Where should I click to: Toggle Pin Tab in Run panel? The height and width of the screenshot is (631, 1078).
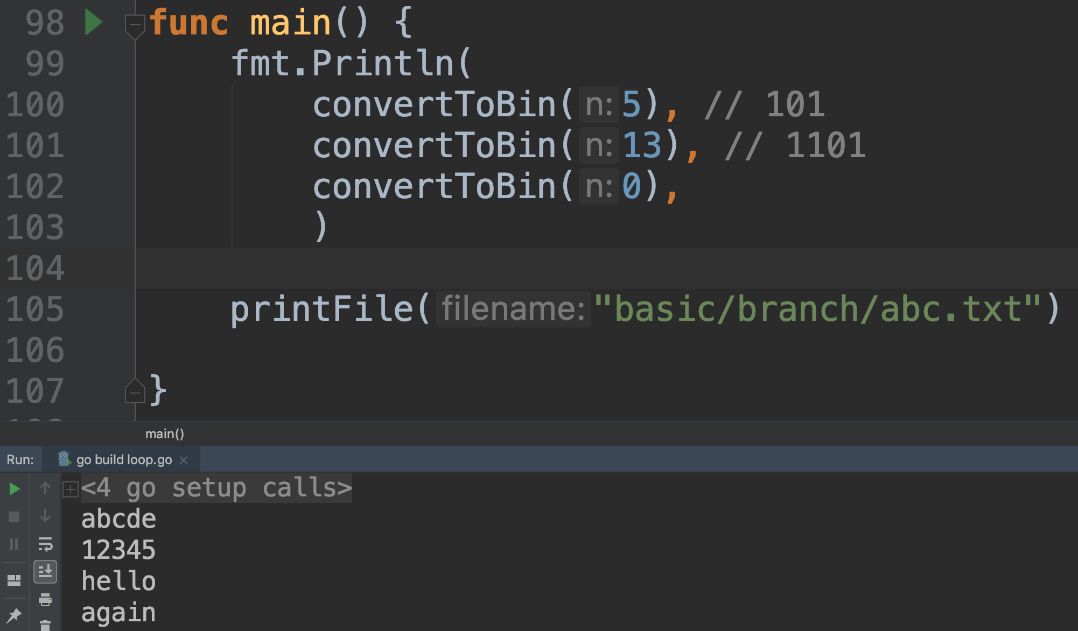coord(15,615)
